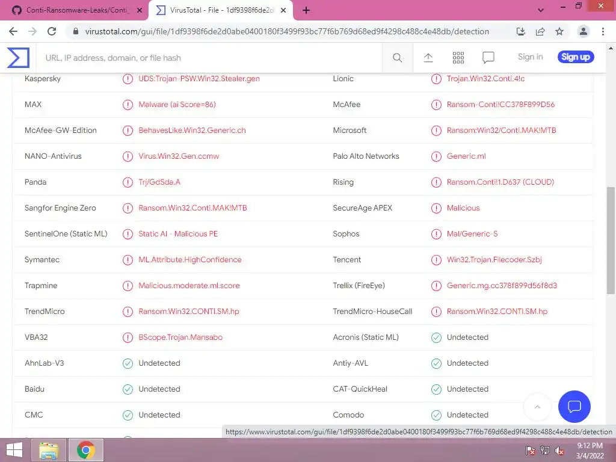Select text 'Malicious.moderate.ml.score'

point(189,286)
